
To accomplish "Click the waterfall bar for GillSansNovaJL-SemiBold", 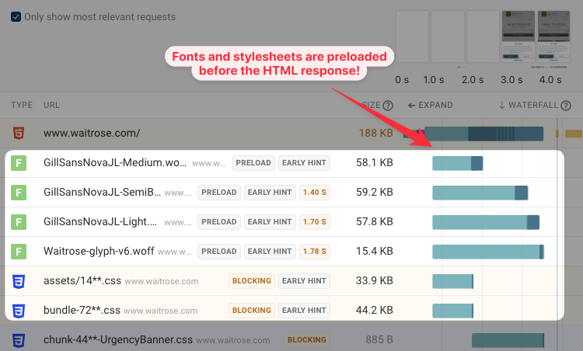I will pyautogui.click(x=480, y=193).
